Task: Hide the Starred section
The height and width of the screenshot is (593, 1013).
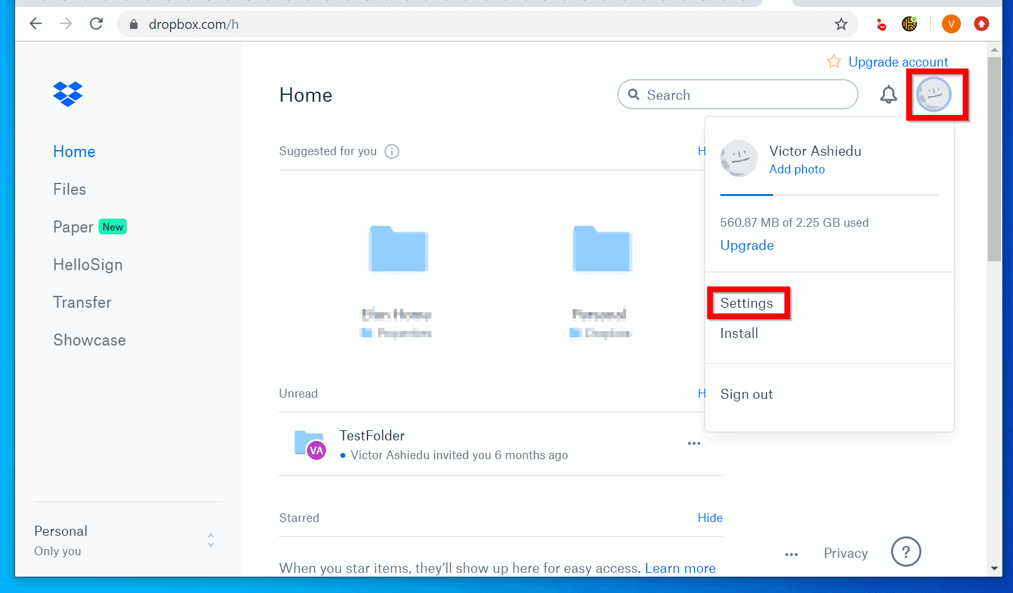Action: click(x=710, y=518)
